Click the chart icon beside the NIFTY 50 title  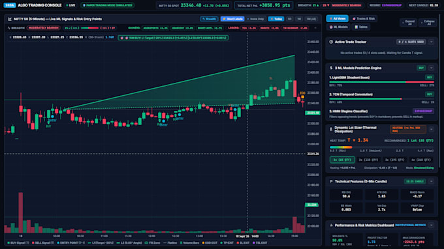[10, 19]
